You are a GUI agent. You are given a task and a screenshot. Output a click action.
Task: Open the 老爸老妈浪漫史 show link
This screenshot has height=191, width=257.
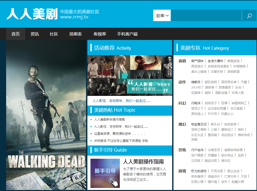point(218,66)
